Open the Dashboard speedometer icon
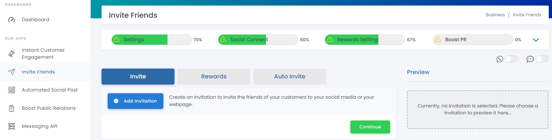 (x=12, y=20)
